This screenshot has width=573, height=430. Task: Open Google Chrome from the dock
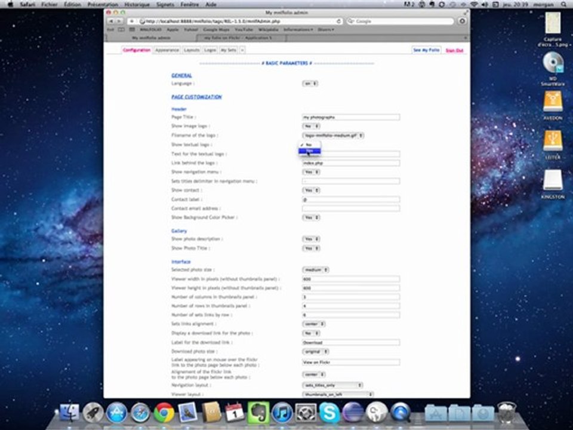tap(164, 413)
